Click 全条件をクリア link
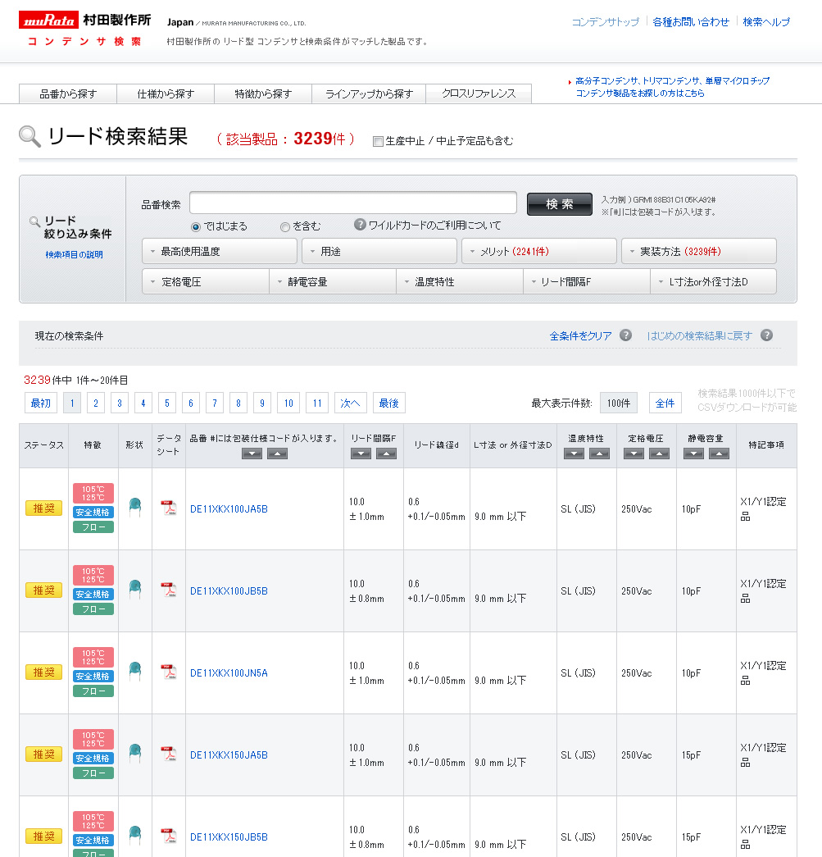The image size is (822, 857). tap(580, 335)
